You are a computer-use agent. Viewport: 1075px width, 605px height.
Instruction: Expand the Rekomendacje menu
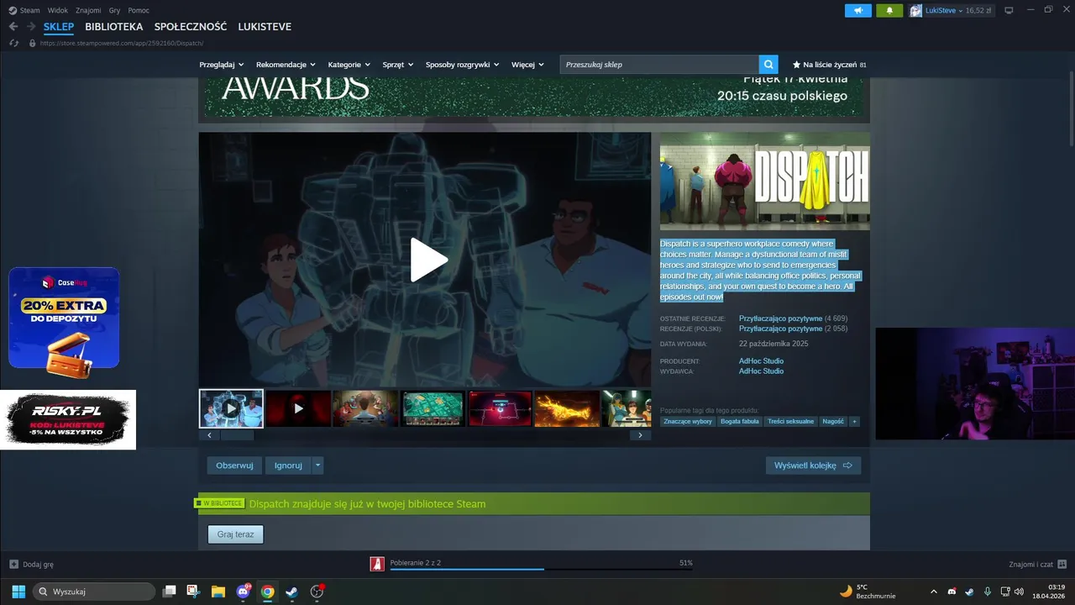coord(286,65)
